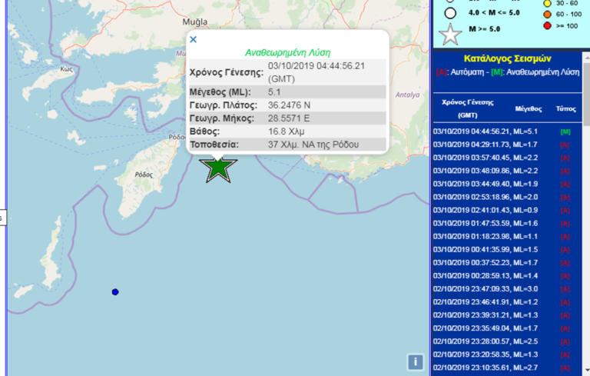Click the green star earthquake marker
The width and height of the screenshot is (590, 376).
[x=219, y=166]
